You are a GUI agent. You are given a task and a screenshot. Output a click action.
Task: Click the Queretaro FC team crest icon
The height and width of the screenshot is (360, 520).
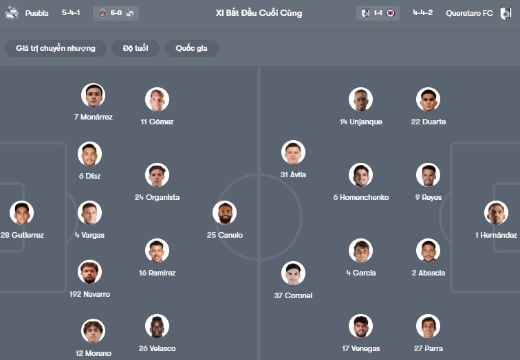506,13
